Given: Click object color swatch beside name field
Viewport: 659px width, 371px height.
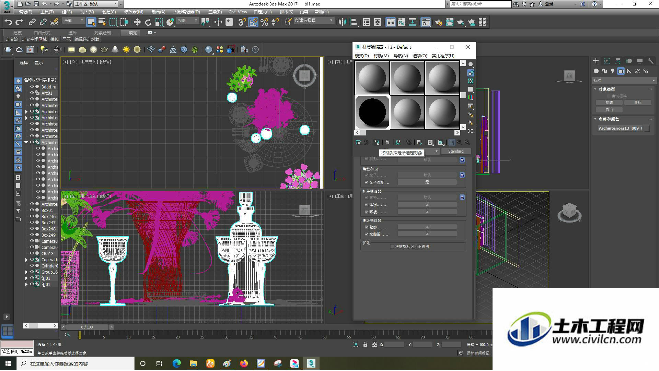Looking at the screenshot, I should tap(647, 128).
